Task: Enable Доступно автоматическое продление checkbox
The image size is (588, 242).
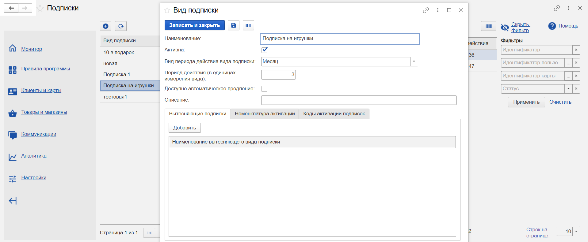Action: click(x=264, y=89)
